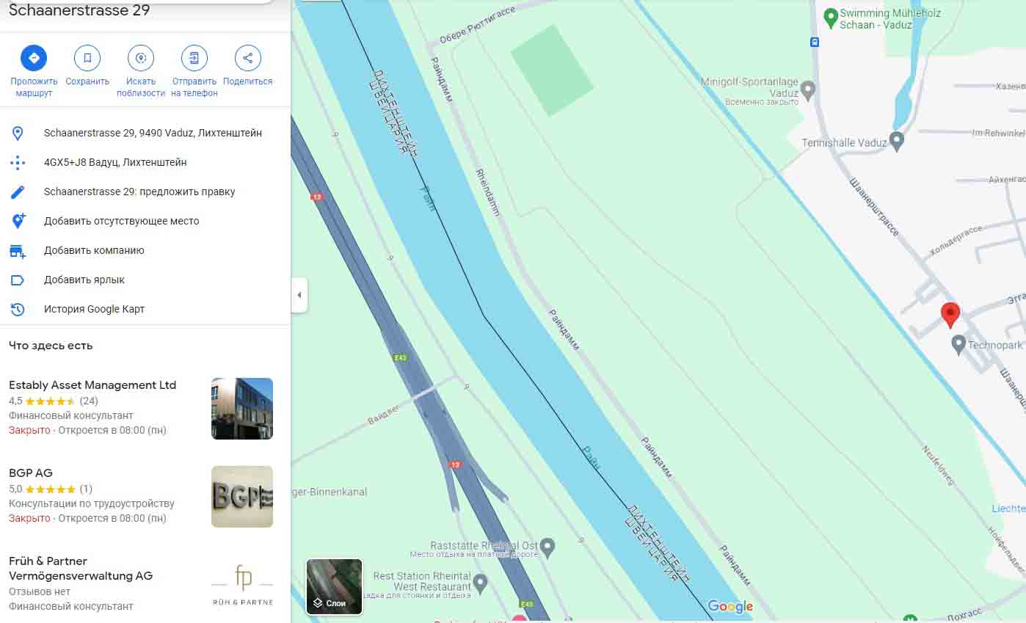
Task: Click the Technopark map pin
Action: pos(958,344)
